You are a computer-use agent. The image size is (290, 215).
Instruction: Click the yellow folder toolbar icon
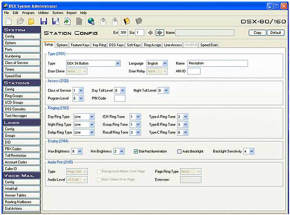click(x=31, y=21)
